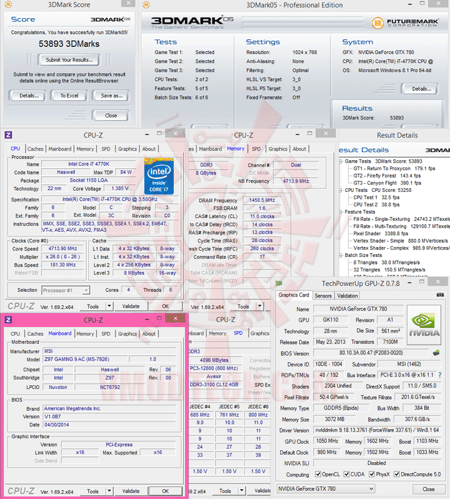Screen dimensions: 450x499
Task: Select Vertex Shader - Complex row
Action: click(401, 248)
